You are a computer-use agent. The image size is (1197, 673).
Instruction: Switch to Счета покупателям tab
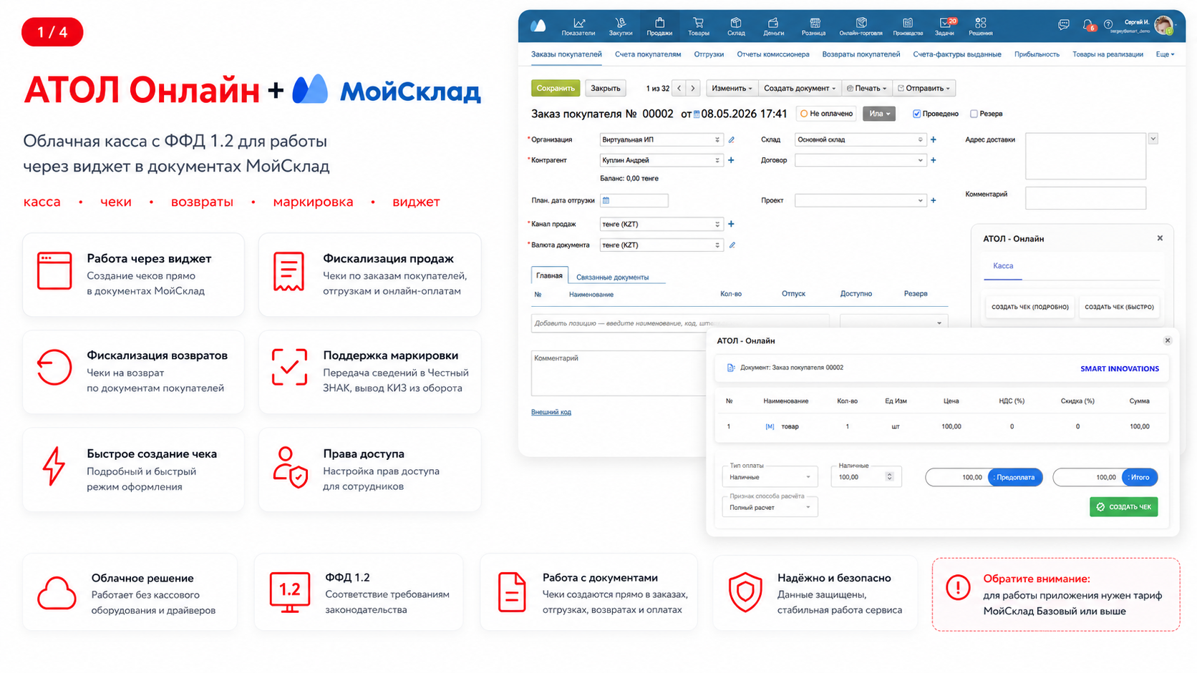pos(648,54)
